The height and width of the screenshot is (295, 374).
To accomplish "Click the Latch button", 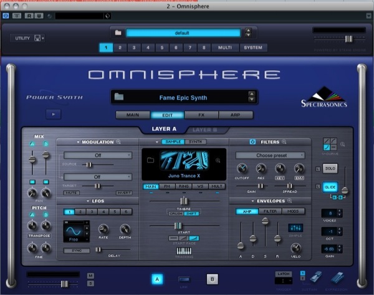I will tap(284, 274).
